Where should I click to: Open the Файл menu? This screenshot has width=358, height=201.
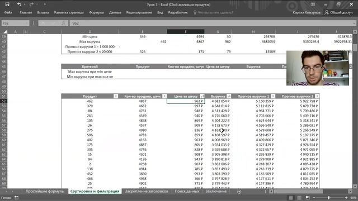(x=8, y=12)
